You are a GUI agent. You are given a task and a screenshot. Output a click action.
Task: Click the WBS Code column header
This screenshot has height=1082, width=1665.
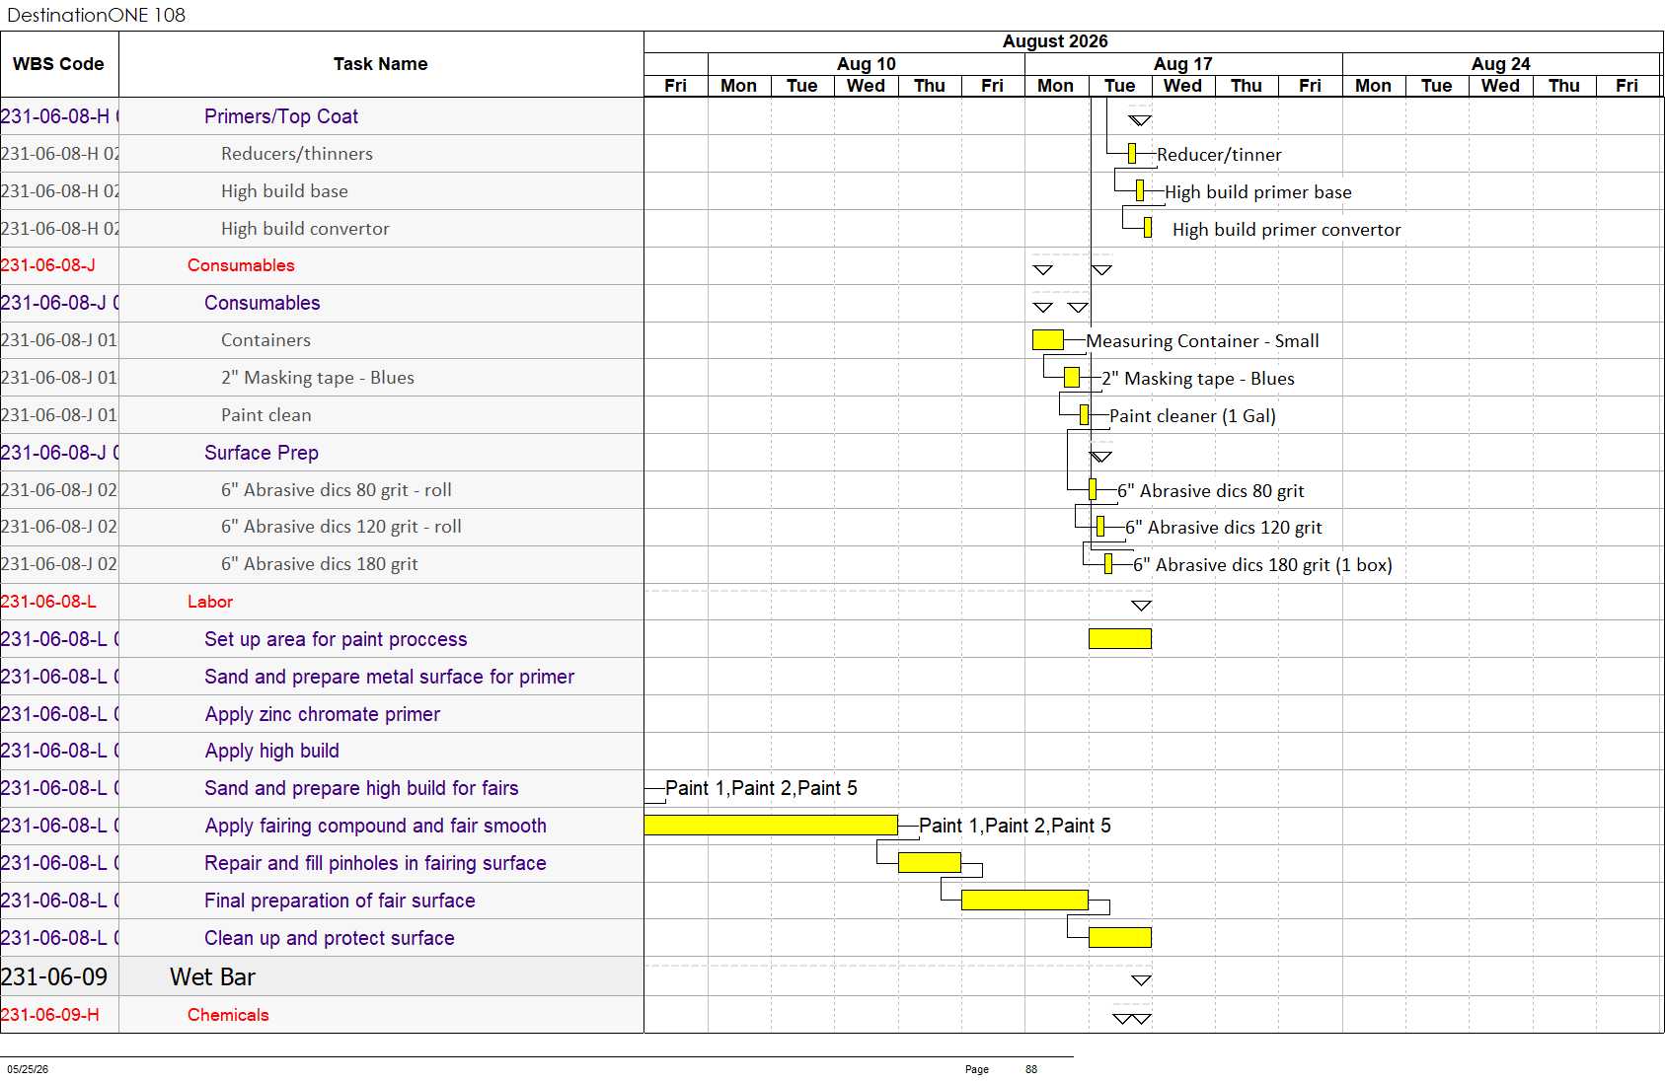[59, 64]
